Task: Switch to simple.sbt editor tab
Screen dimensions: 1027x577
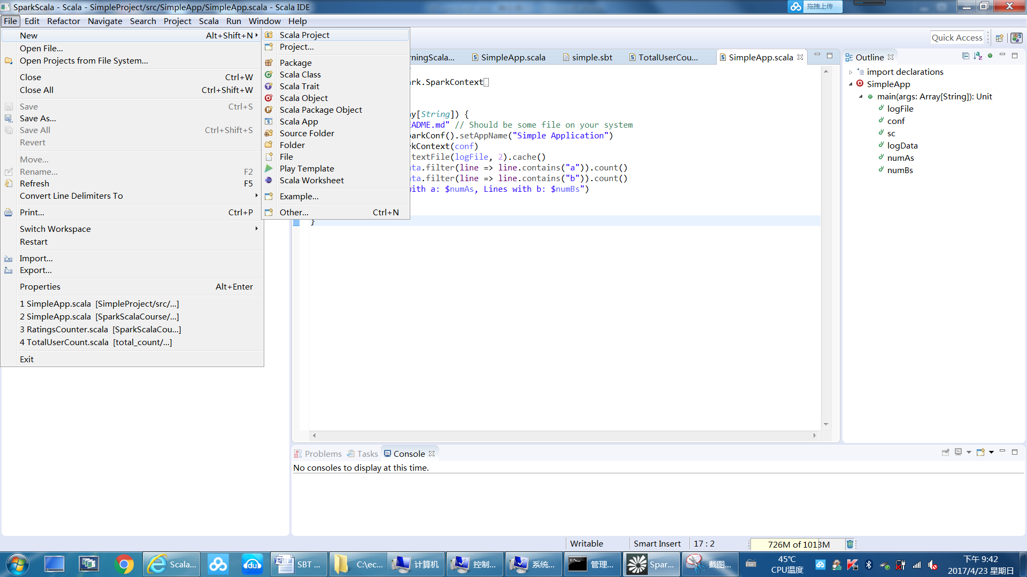Action: [x=587, y=57]
